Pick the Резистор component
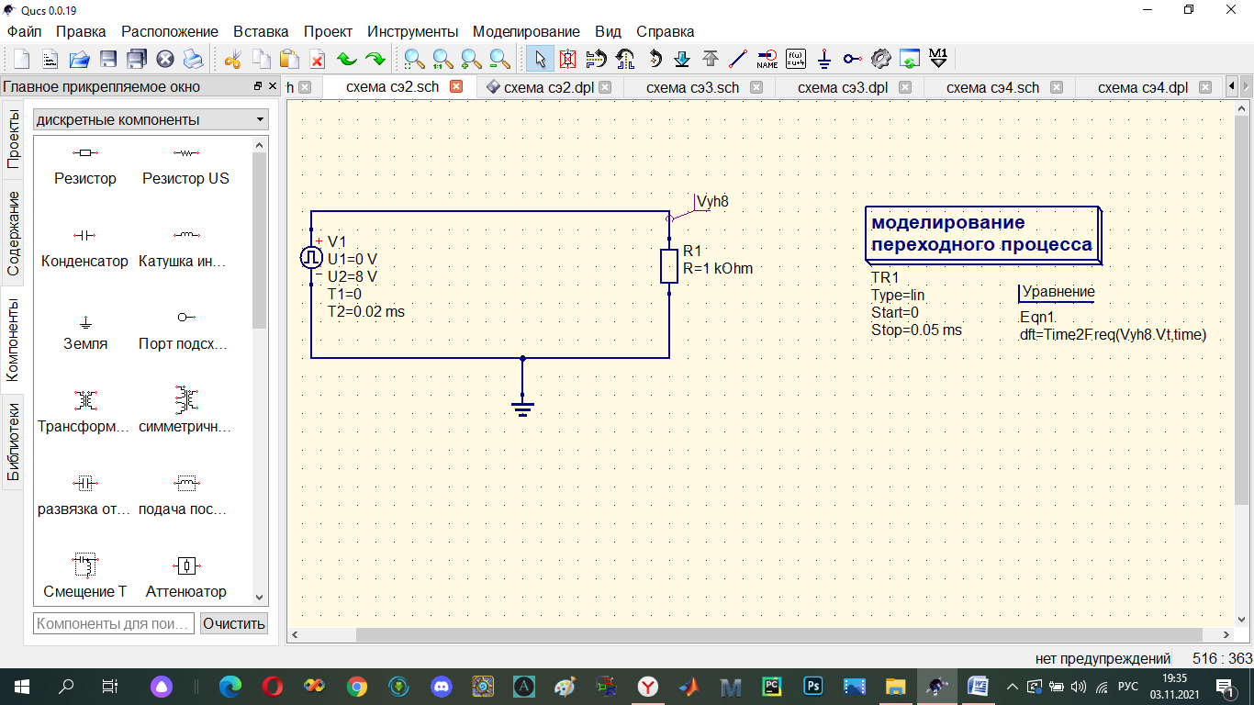 tap(85, 166)
